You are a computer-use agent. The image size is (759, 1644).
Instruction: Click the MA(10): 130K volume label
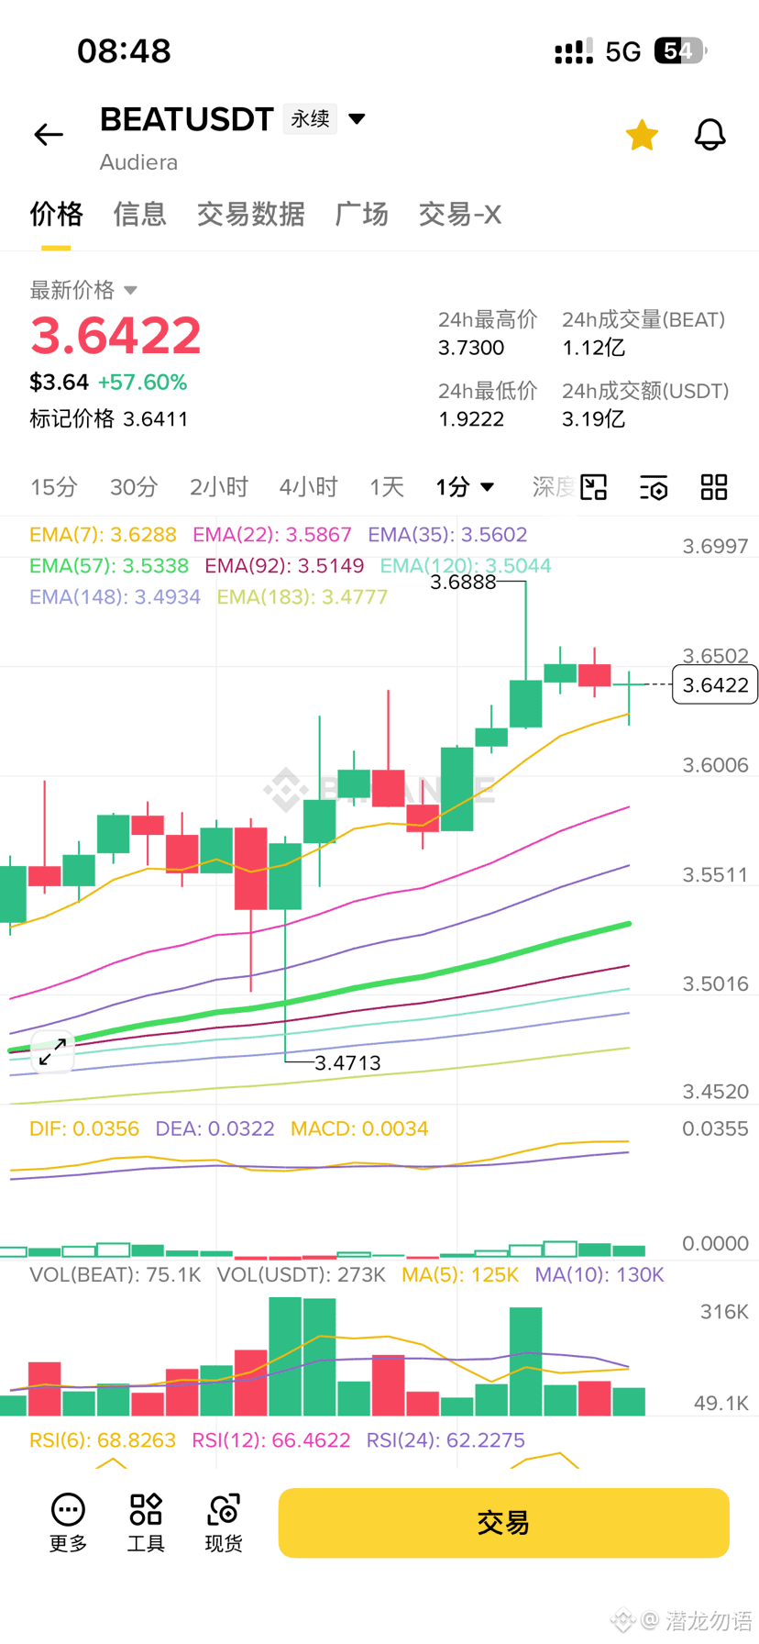[599, 1275]
